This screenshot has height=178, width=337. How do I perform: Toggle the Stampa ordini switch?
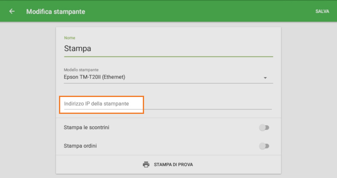[x=264, y=146]
